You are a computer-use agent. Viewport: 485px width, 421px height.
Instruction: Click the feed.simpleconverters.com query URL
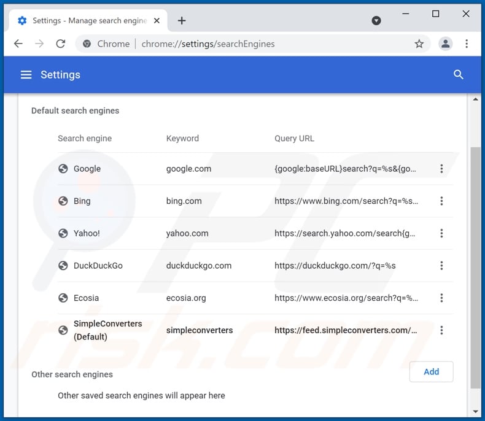346,330
